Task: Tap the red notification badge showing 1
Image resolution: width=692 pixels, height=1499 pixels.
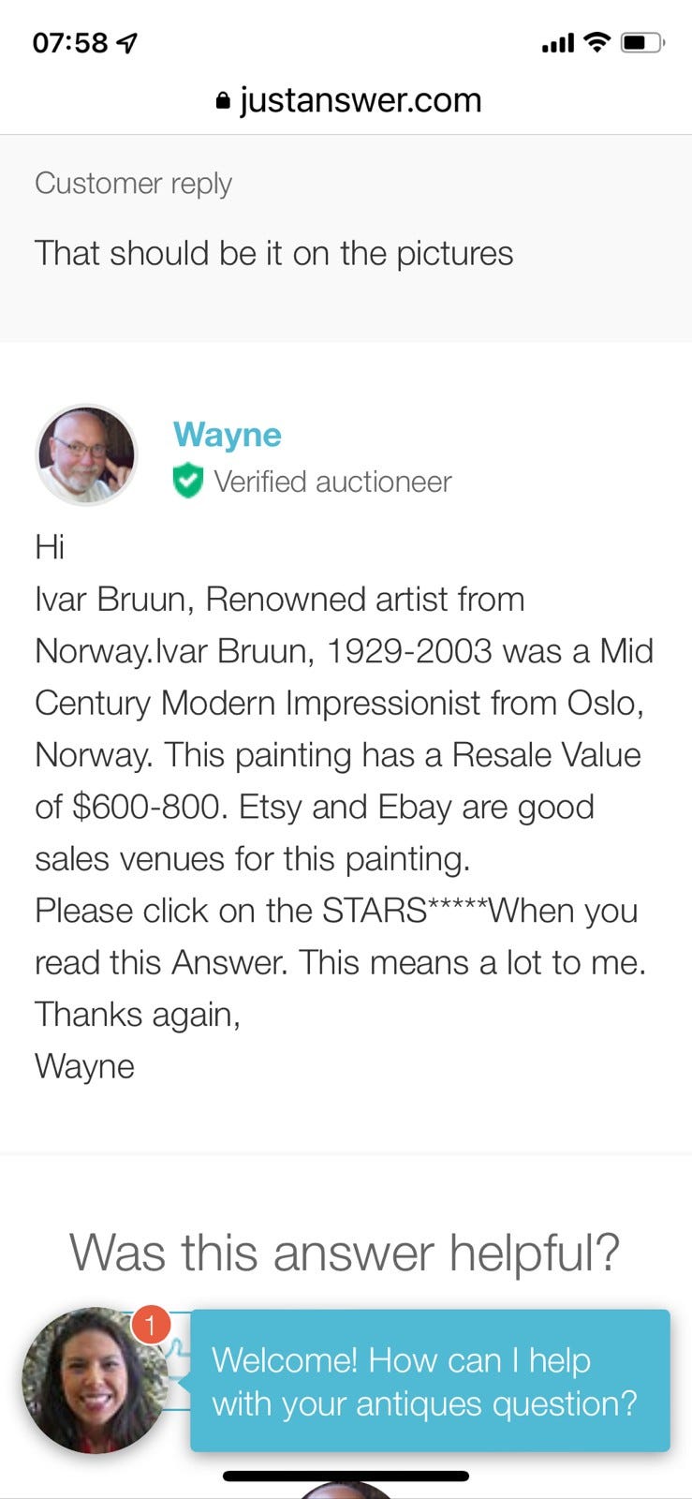Action: (x=150, y=1325)
